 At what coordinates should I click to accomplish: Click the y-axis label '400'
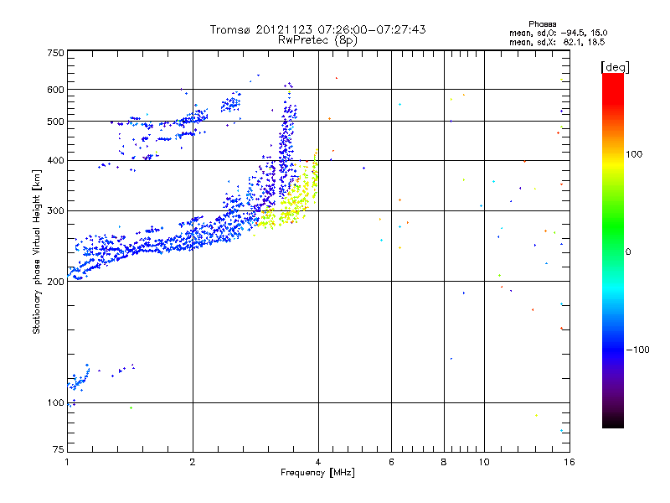[55, 160]
